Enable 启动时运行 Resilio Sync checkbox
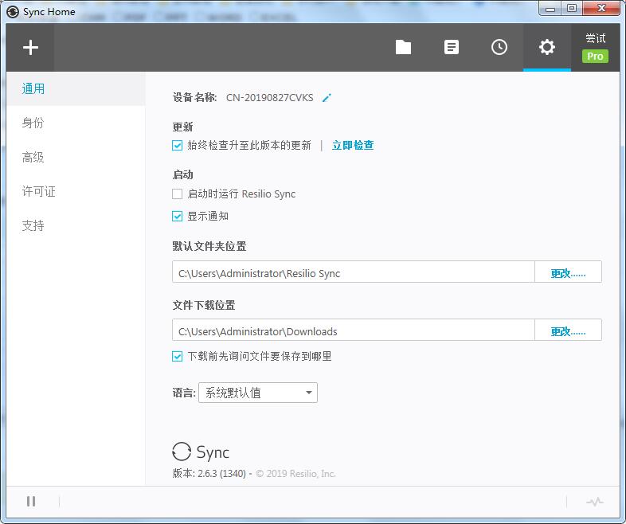 click(x=178, y=194)
